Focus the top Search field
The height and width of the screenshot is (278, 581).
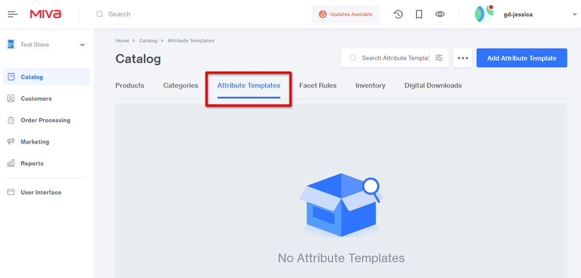(119, 14)
